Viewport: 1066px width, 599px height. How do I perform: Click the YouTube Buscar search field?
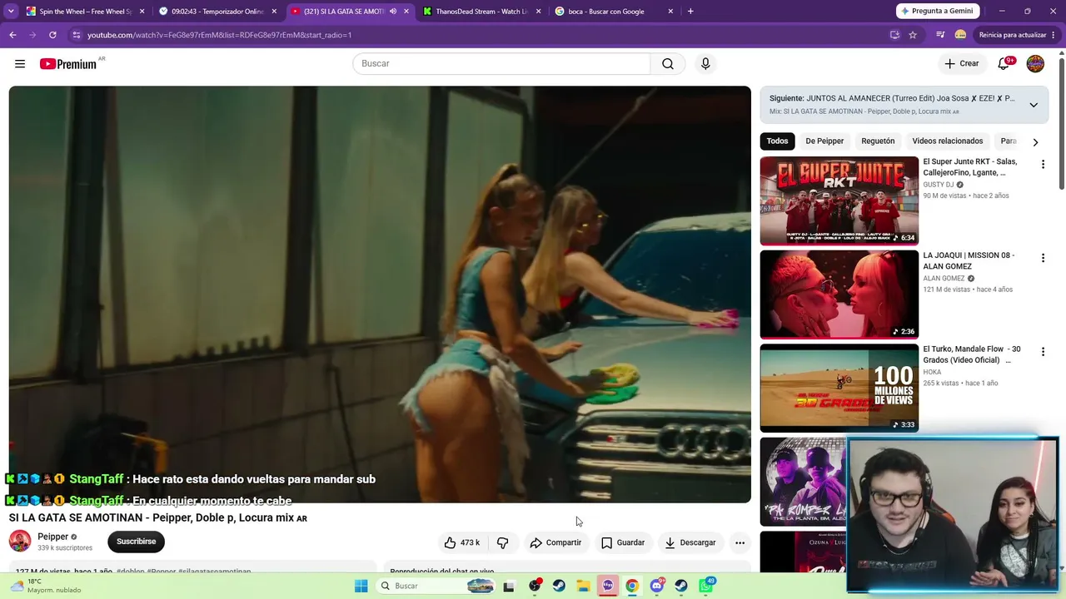pos(501,64)
